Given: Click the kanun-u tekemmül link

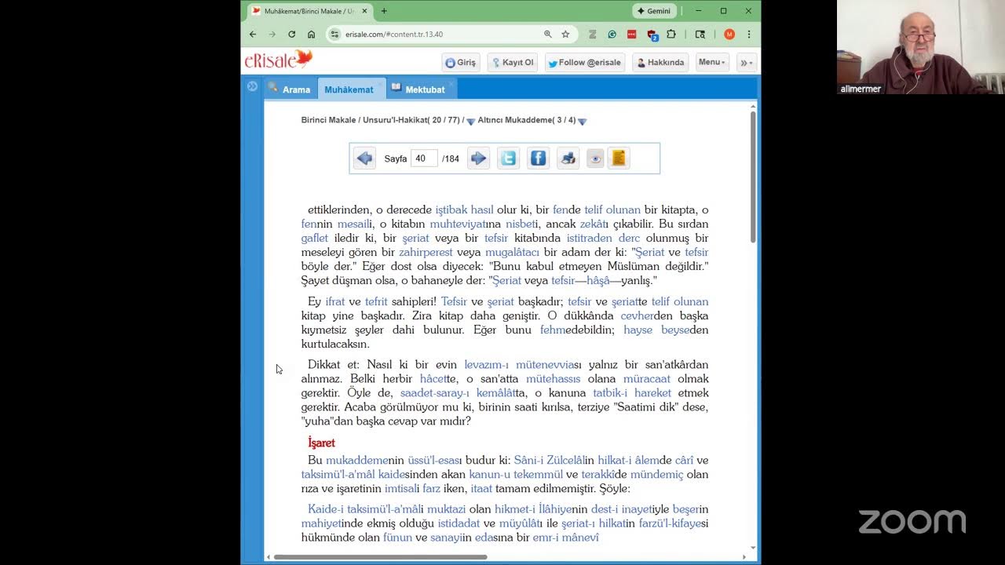Looking at the screenshot, I should 516,474.
